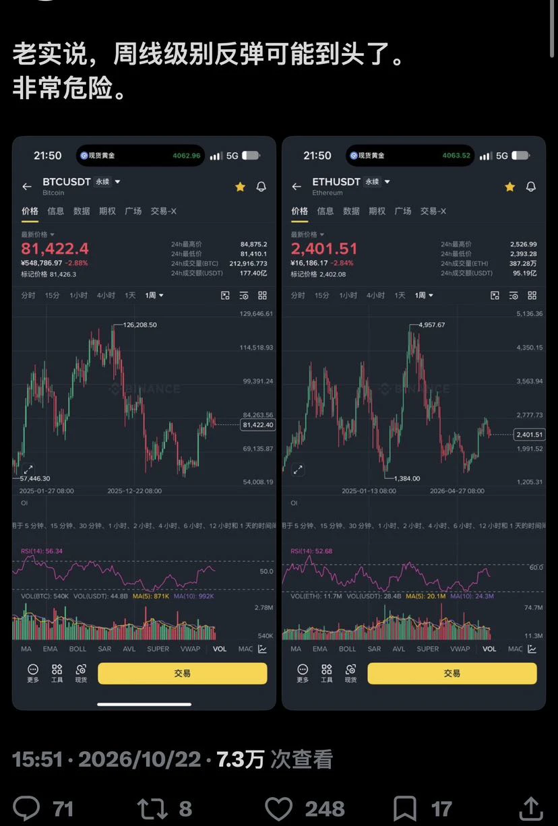Toggle the favorite star on ETHUSDT
558x826 pixels.
point(509,187)
